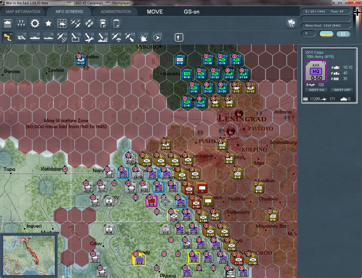Click the 18th Army (4/15) link
Image resolution: width=362 pixels, height=278 pixels.
coord(320,57)
